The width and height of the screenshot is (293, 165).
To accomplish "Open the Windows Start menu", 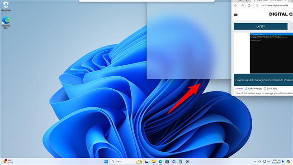I will pyautogui.click(x=106, y=161).
